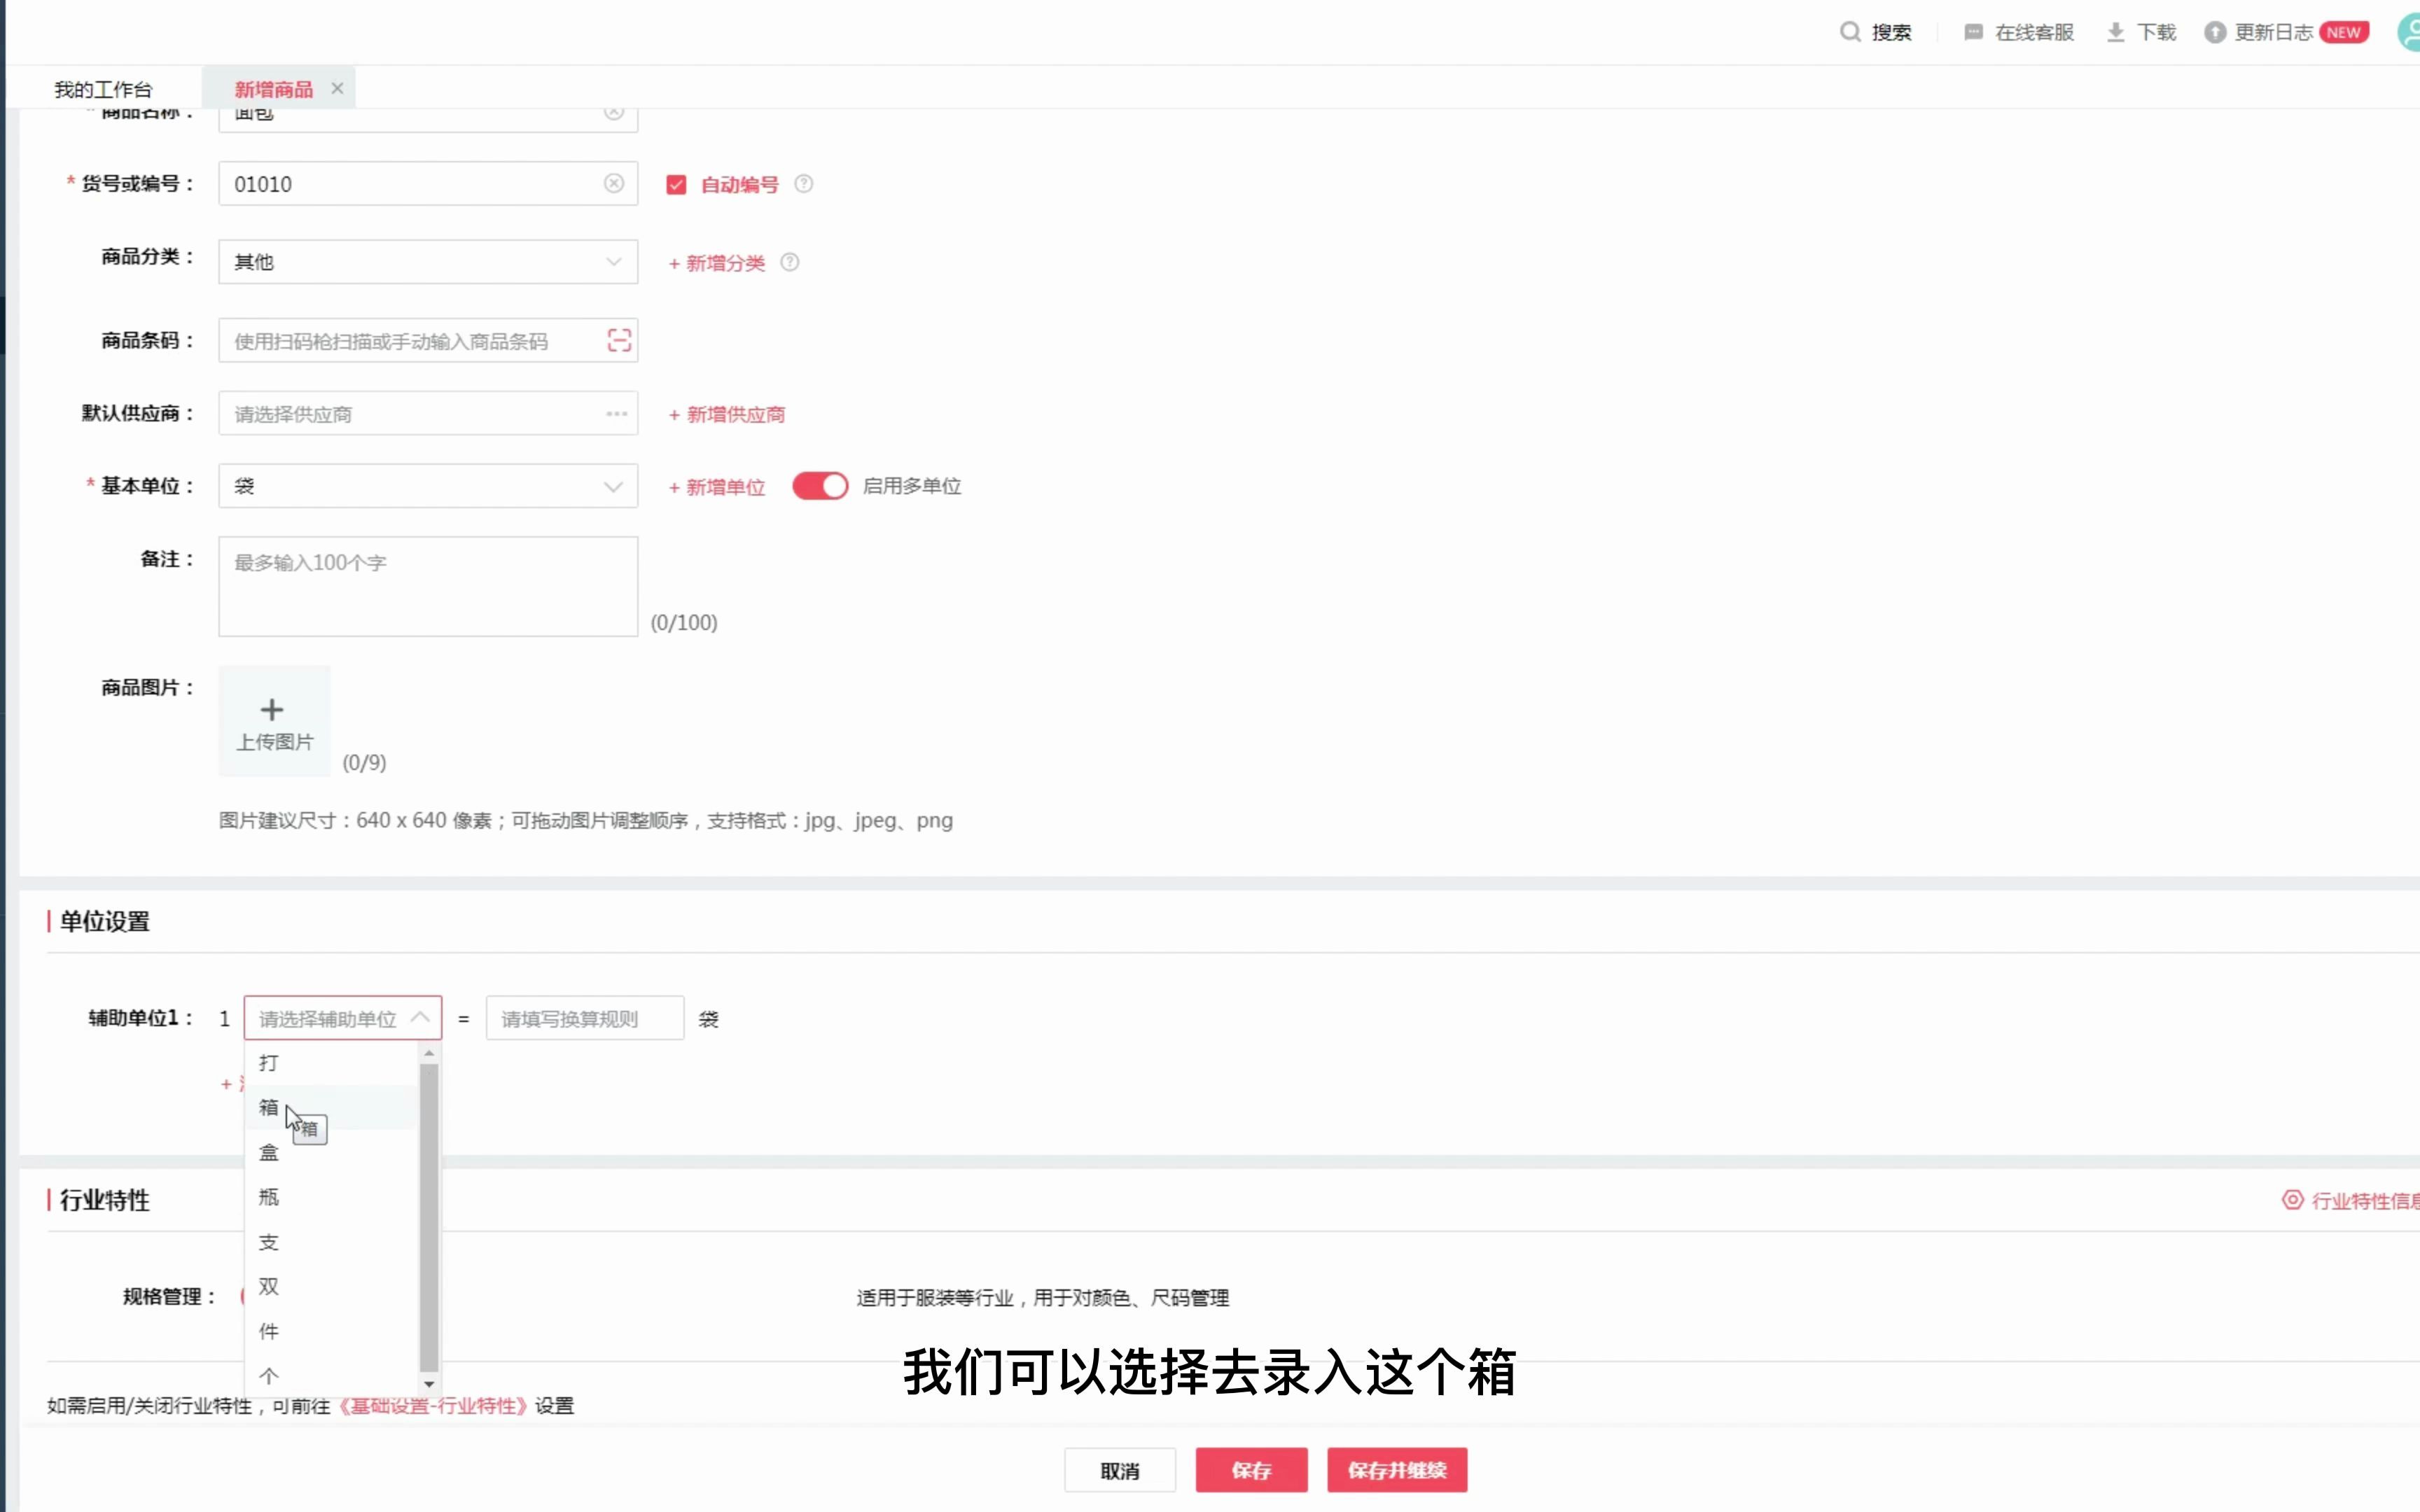Click 搜索 in top bar
The width and height of the screenshot is (2420, 1512).
(x=1891, y=32)
